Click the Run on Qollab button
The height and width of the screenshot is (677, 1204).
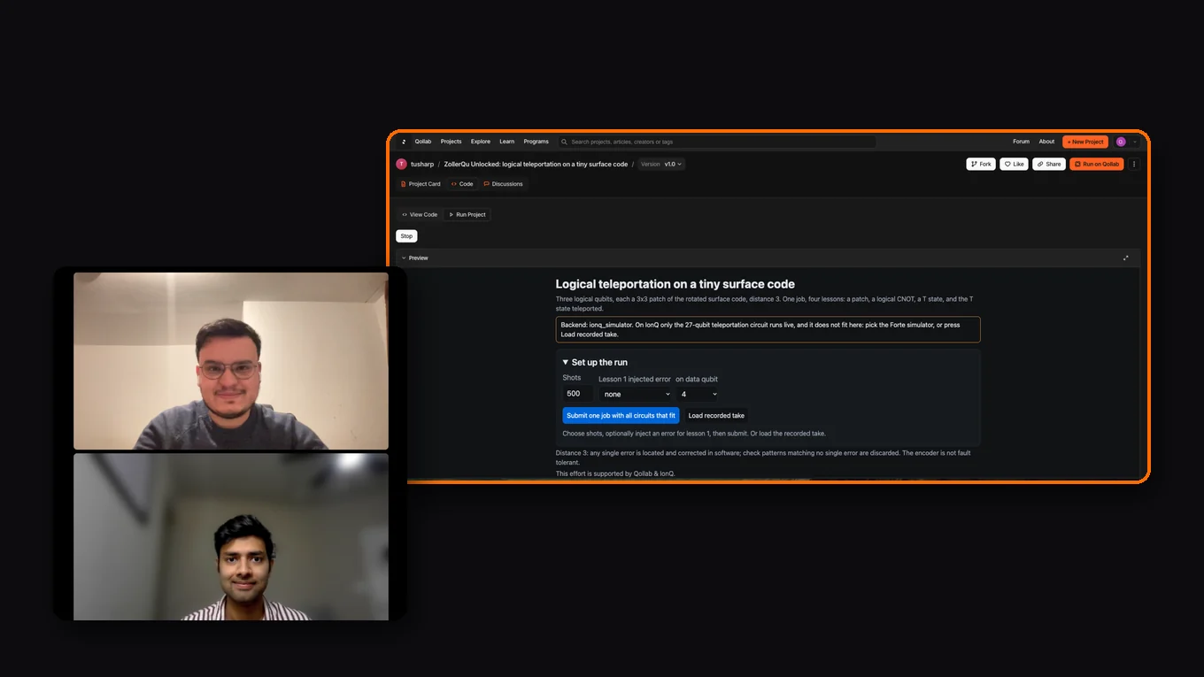1097,164
